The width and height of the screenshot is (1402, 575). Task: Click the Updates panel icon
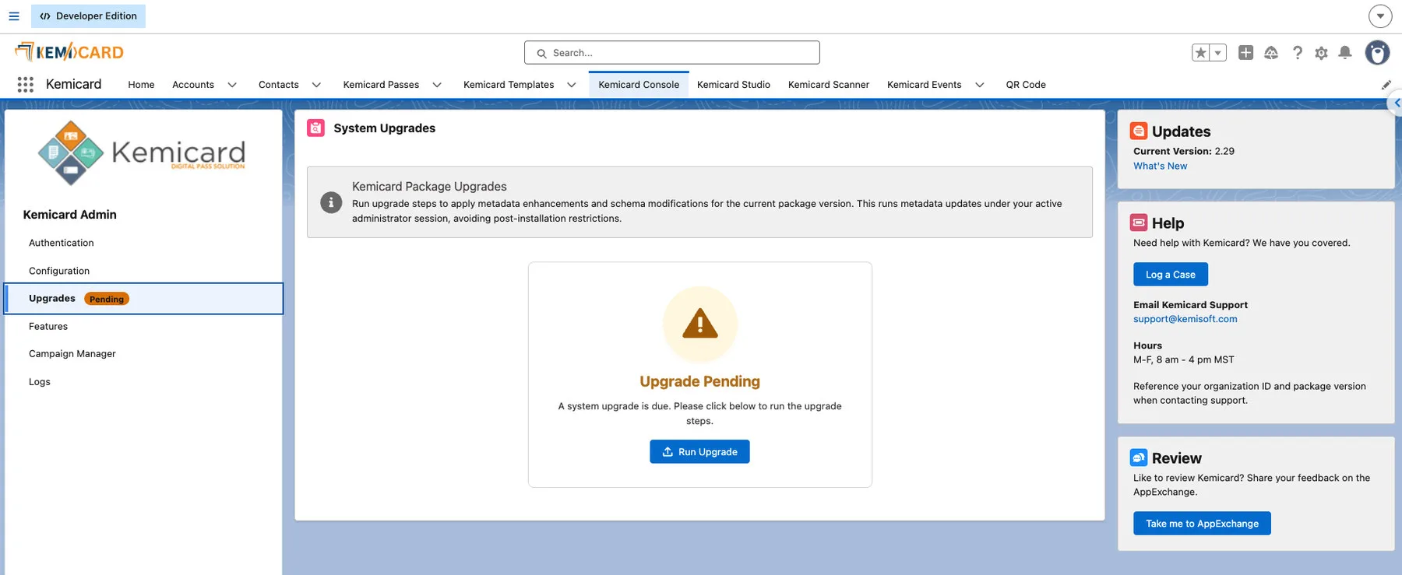click(x=1139, y=131)
